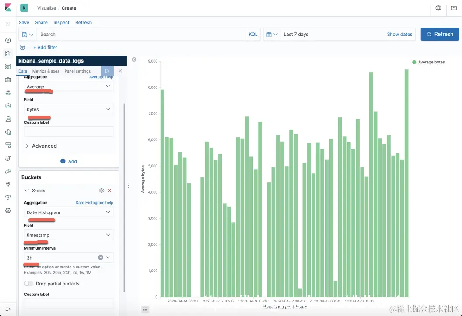The image size is (462, 316).
Task: Open the newsfeed mail icon
Action: (x=454, y=8)
